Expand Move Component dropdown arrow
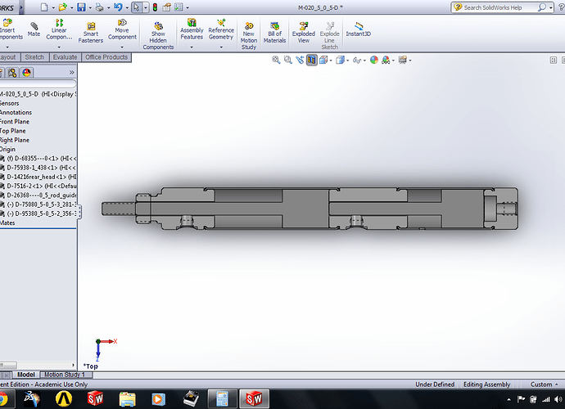The width and height of the screenshot is (565, 409). pyautogui.click(x=122, y=47)
